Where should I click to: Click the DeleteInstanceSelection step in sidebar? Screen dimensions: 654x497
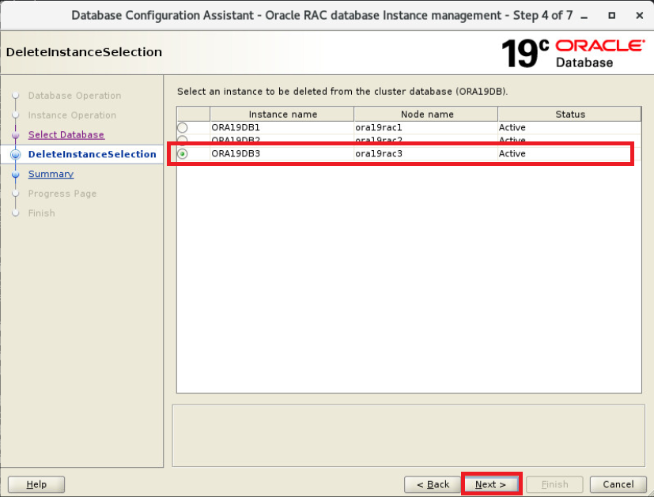tap(93, 154)
